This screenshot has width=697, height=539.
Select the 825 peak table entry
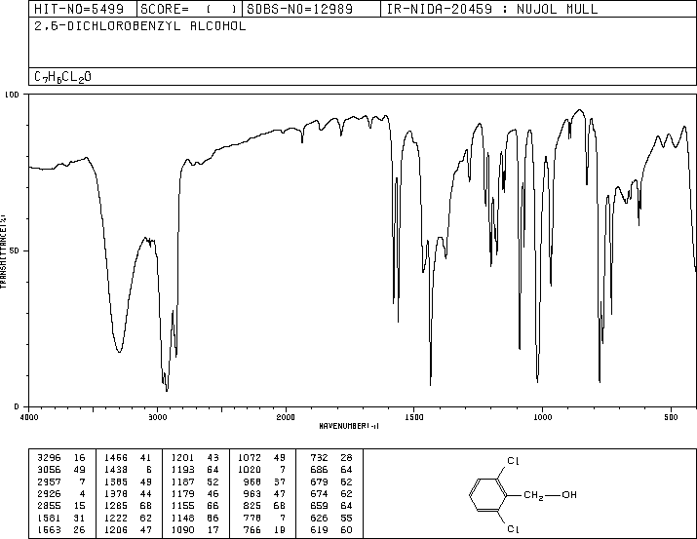click(252, 506)
